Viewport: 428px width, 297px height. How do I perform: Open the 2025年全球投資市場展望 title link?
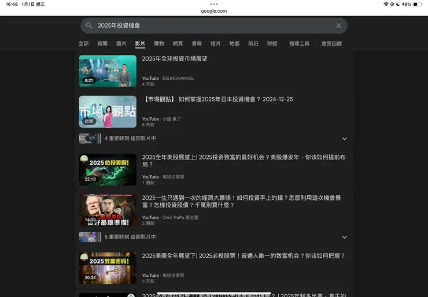(x=175, y=59)
